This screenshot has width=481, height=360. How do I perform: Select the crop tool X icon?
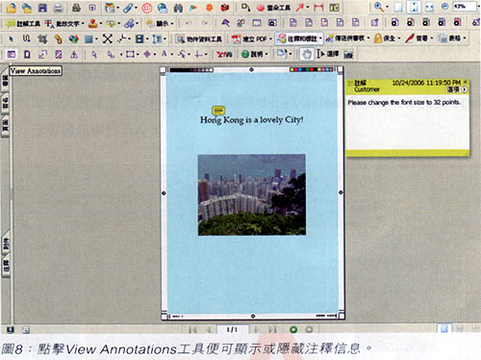[x=108, y=39]
